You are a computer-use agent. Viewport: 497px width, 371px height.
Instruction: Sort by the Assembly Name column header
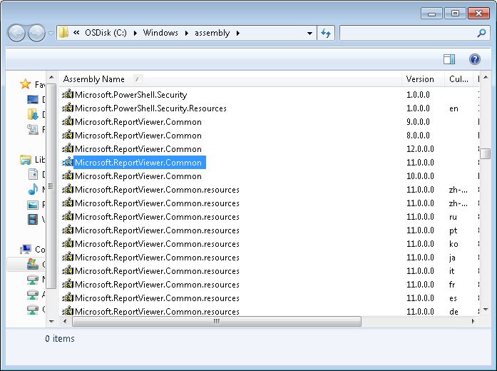(x=231, y=79)
